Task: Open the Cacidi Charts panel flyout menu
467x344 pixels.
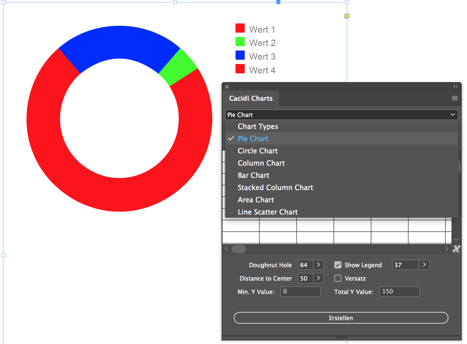Action: pyautogui.click(x=455, y=98)
